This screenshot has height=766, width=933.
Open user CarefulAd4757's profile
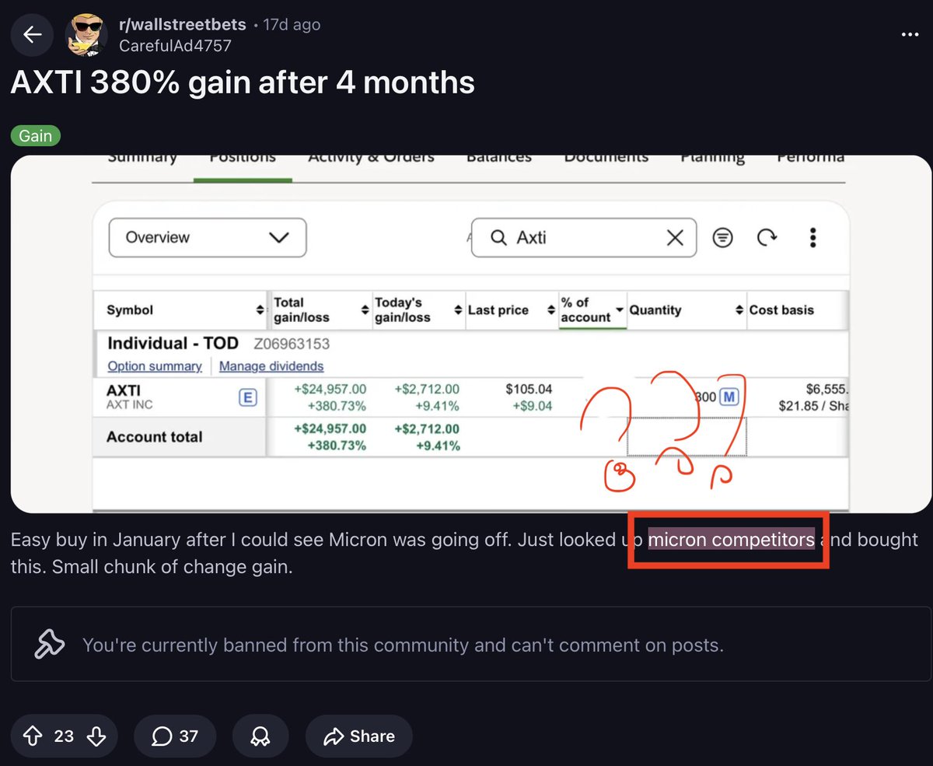175,46
